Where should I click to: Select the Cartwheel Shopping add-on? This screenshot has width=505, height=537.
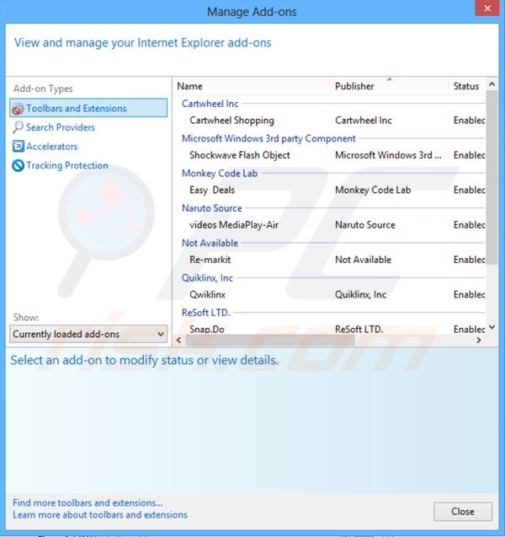(231, 121)
